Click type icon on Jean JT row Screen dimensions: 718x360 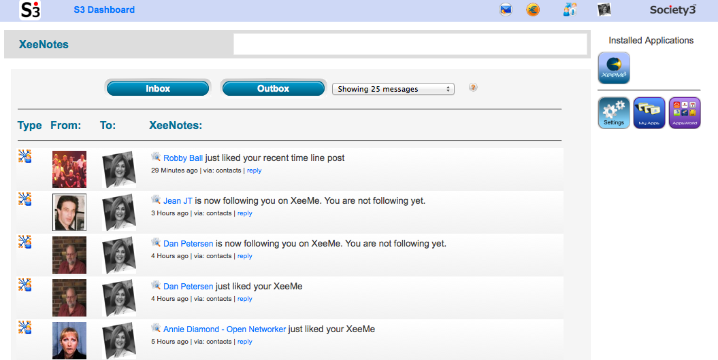tap(25, 199)
